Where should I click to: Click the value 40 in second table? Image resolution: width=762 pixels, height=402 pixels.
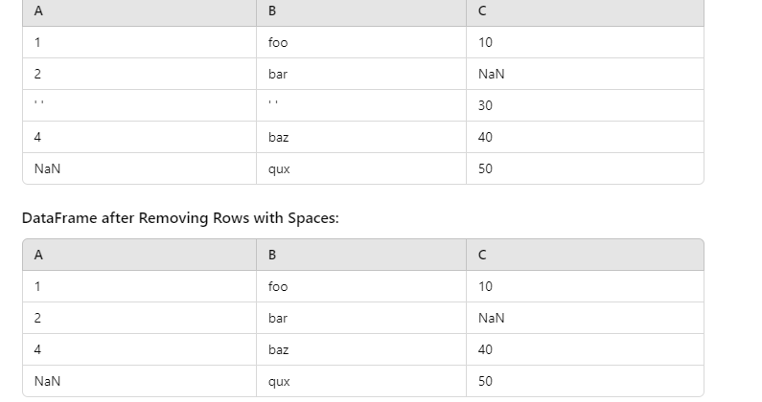pyautogui.click(x=585, y=349)
